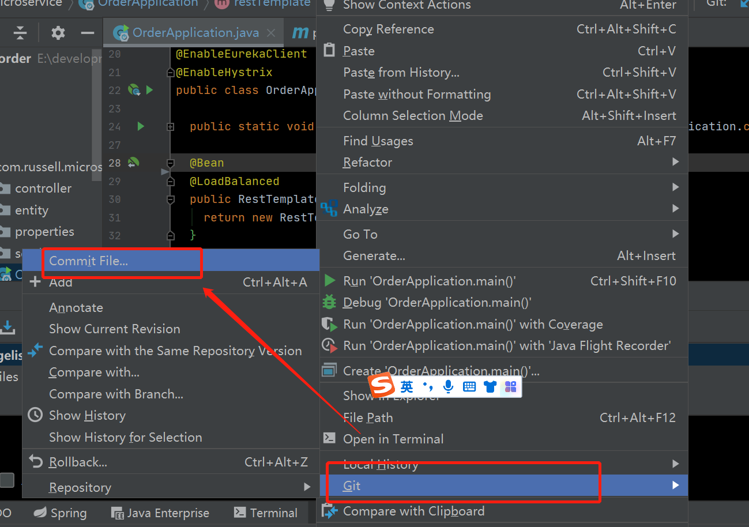Open Terminal tool window

pos(266,513)
